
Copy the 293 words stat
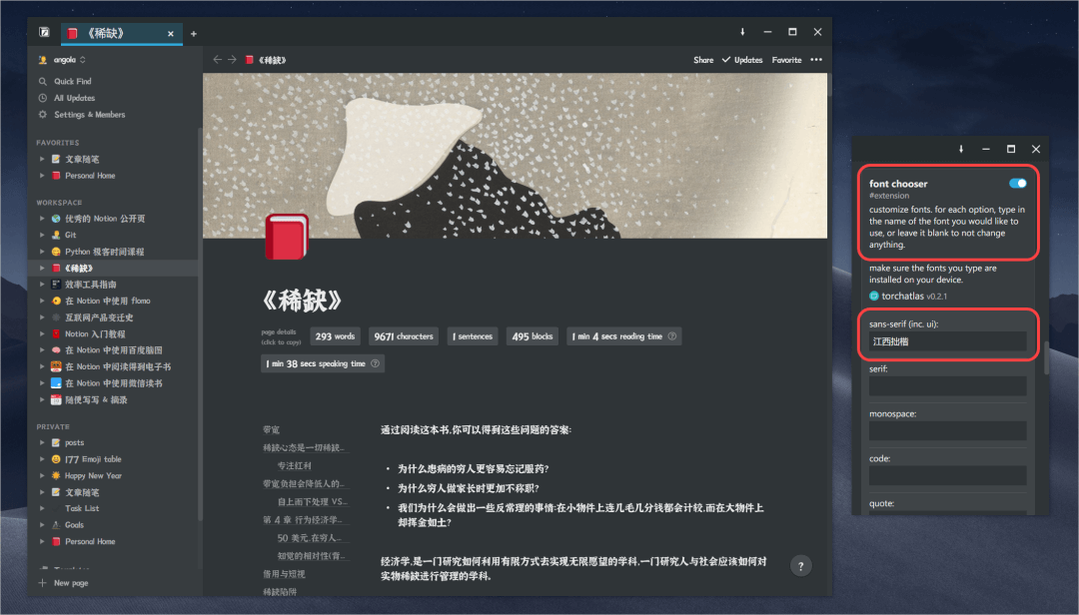[x=335, y=336]
